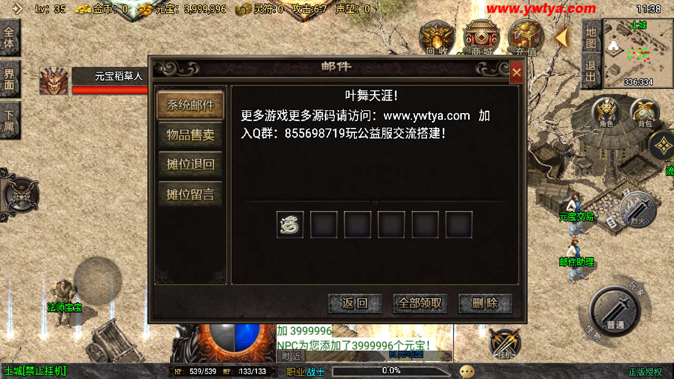Open the 回收 recycle icon
The width and height of the screenshot is (674, 379).
[x=437, y=38]
